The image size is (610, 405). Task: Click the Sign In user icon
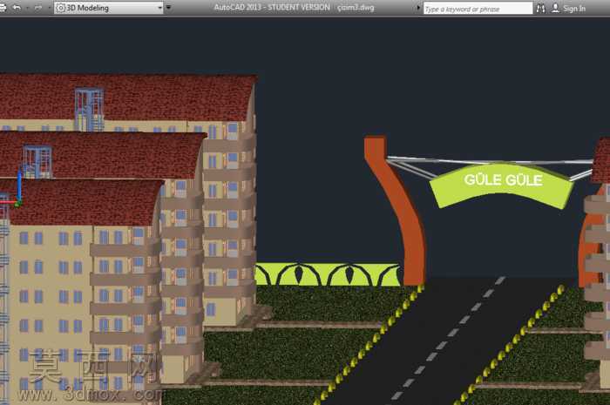coord(555,8)
